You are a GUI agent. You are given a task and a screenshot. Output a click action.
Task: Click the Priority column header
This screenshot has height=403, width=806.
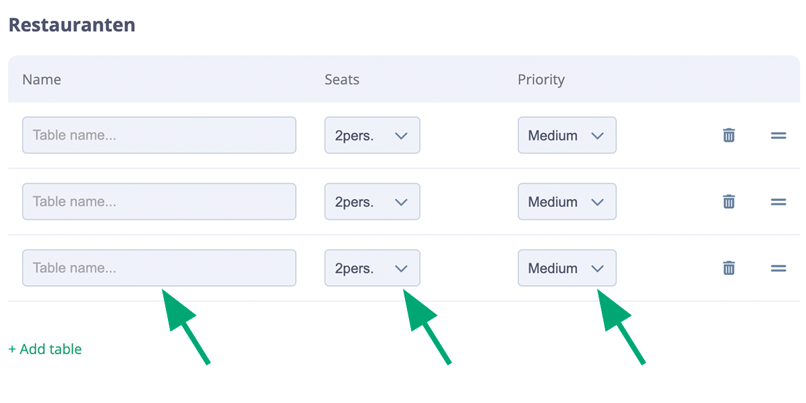tap(541, 79)
